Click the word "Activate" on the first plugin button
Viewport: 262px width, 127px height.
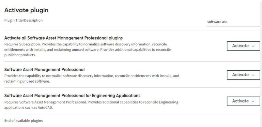[x=241, y=46]
